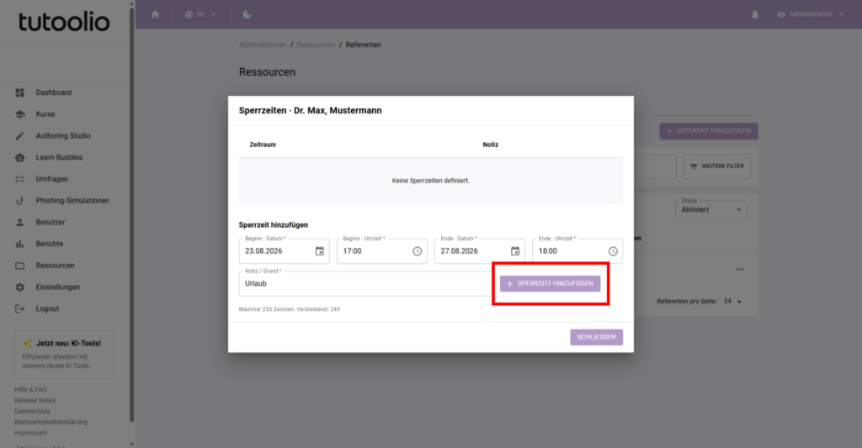Click the Logout exit icon
The height and width of the screenshot is (448, 862).
(x=20, y=308)
